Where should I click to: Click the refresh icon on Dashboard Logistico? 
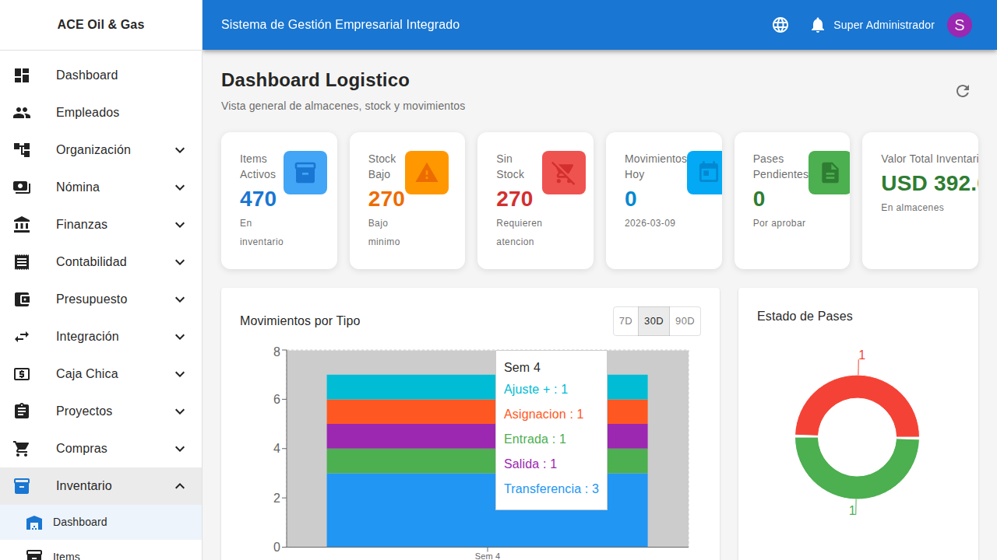[963, 91]
